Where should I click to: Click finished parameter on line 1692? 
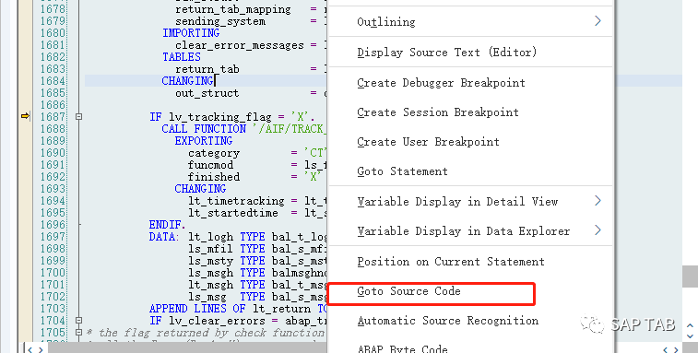click(x=214, y=177)
